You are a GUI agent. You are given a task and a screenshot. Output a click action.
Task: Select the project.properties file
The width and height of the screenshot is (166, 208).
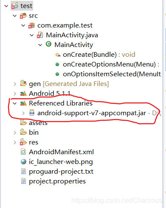(x=57, y=181)
